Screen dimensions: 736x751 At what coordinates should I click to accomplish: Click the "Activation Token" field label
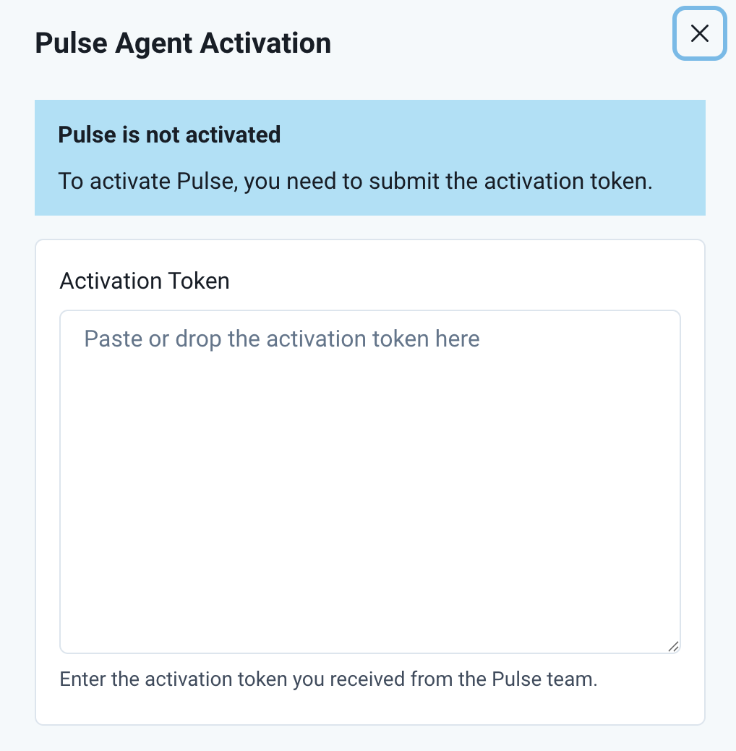click(145, 281)
